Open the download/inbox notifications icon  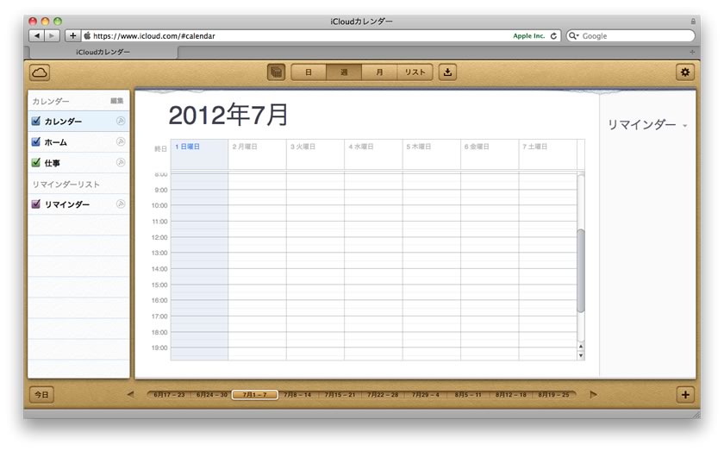pyautogui.click(x=447, y=72)
